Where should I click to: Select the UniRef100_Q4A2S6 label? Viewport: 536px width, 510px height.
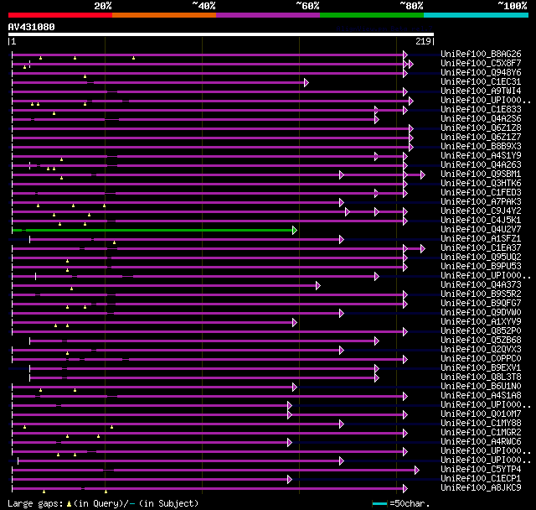(481, 119)
